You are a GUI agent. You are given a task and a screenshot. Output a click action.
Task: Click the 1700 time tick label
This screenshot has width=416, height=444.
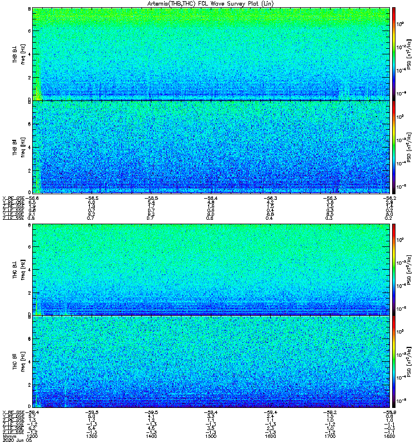pos(330,436)
